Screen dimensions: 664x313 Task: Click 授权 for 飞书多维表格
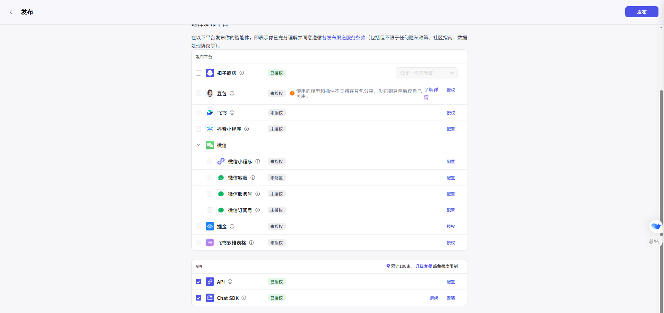pos(451,243)
